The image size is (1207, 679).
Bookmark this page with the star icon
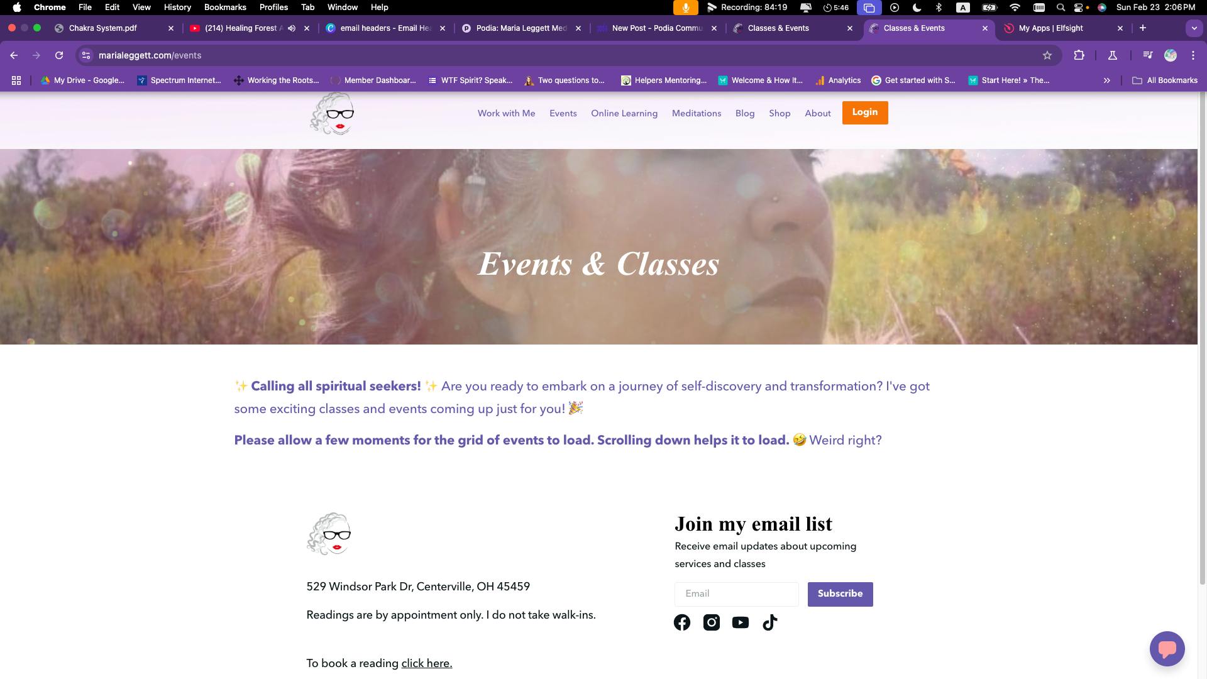(1047, 55)
